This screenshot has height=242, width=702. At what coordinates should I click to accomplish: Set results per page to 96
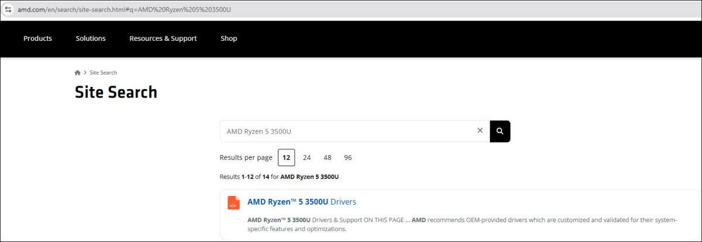click(348, 157)
